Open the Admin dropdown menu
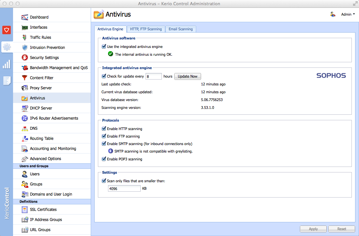Screen dimensions: 359x236 point(348,14)
